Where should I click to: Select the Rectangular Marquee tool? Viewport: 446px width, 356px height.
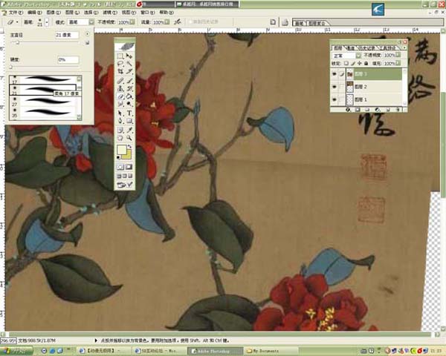click(120, 56)
